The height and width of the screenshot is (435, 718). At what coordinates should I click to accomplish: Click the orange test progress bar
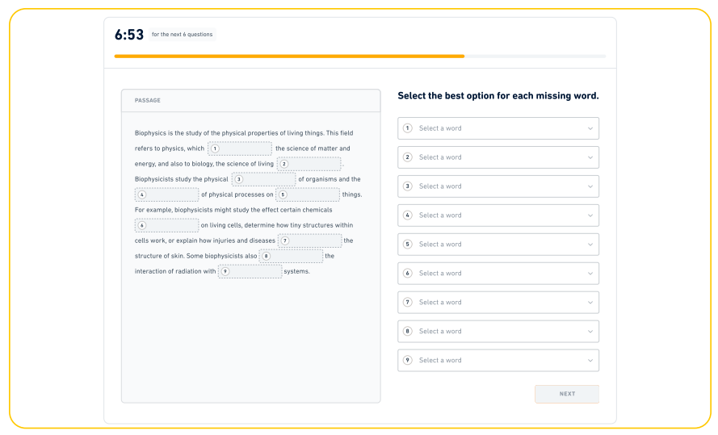pyautogui.click(x=289, y=56)
